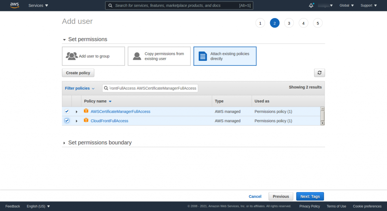Click the policy table scrollbar thumb

coord(322,116)
